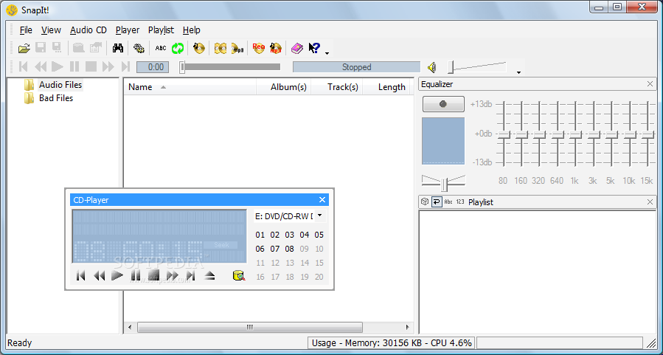Click the eject button in CD-Player
This screenshot has width=663, height=355.
[x=209, y=276]
